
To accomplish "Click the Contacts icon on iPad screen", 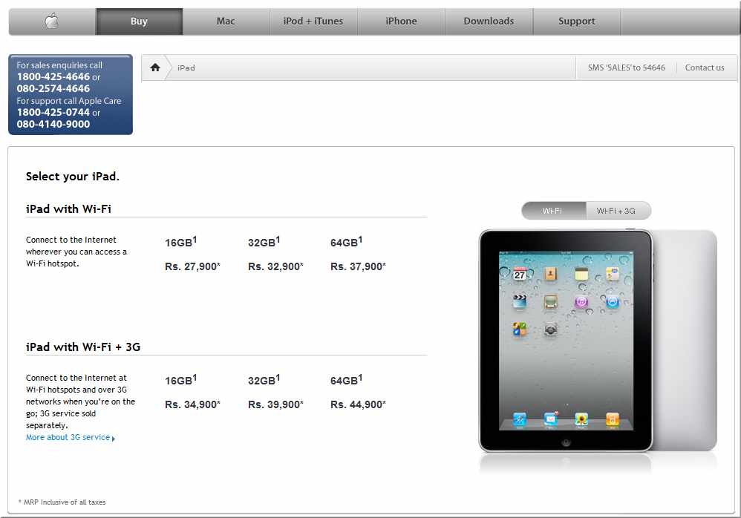I will (x=550, y=273).
